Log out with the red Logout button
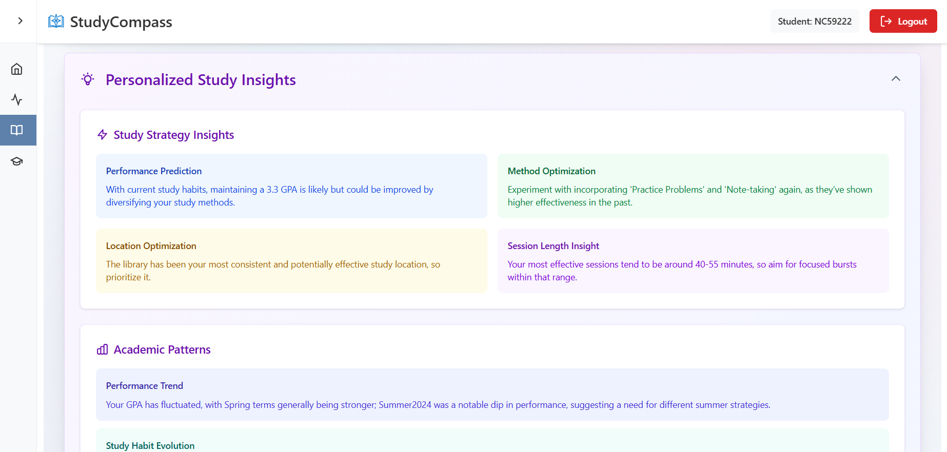This screenshot has height=452, width=947. click(903, 22)
